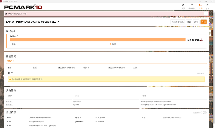This screenshot has width=215, height=128.
Task: Click the orange battery life result bar
Action: coord(98,40)
